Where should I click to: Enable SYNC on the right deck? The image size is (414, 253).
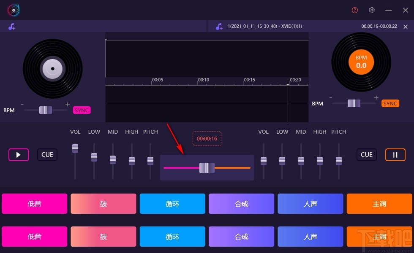[x=390, y=103]
